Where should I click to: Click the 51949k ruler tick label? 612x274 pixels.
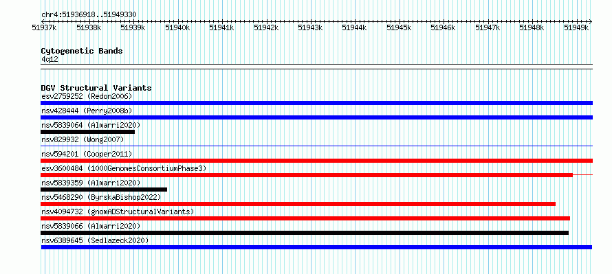pos(576,27)
